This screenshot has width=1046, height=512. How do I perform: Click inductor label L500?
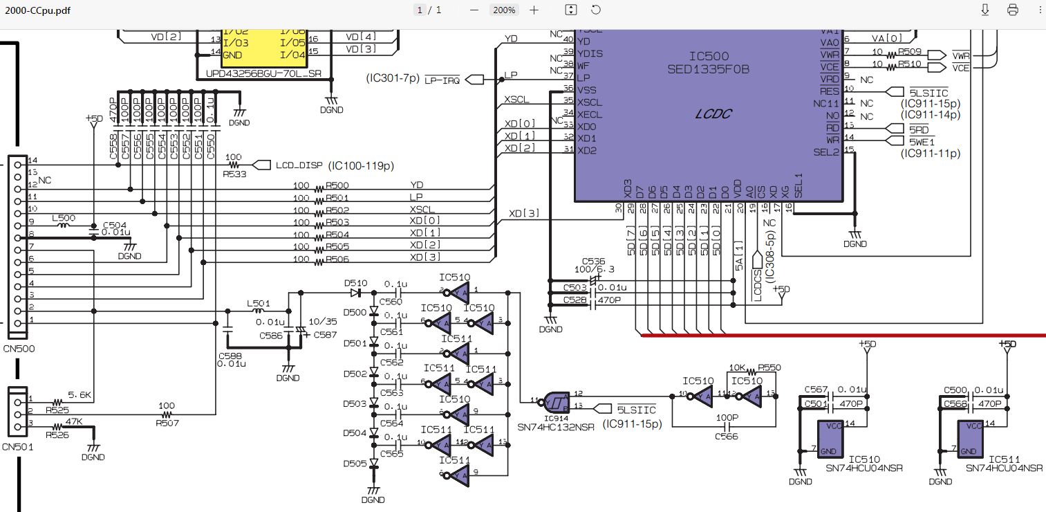64,218
